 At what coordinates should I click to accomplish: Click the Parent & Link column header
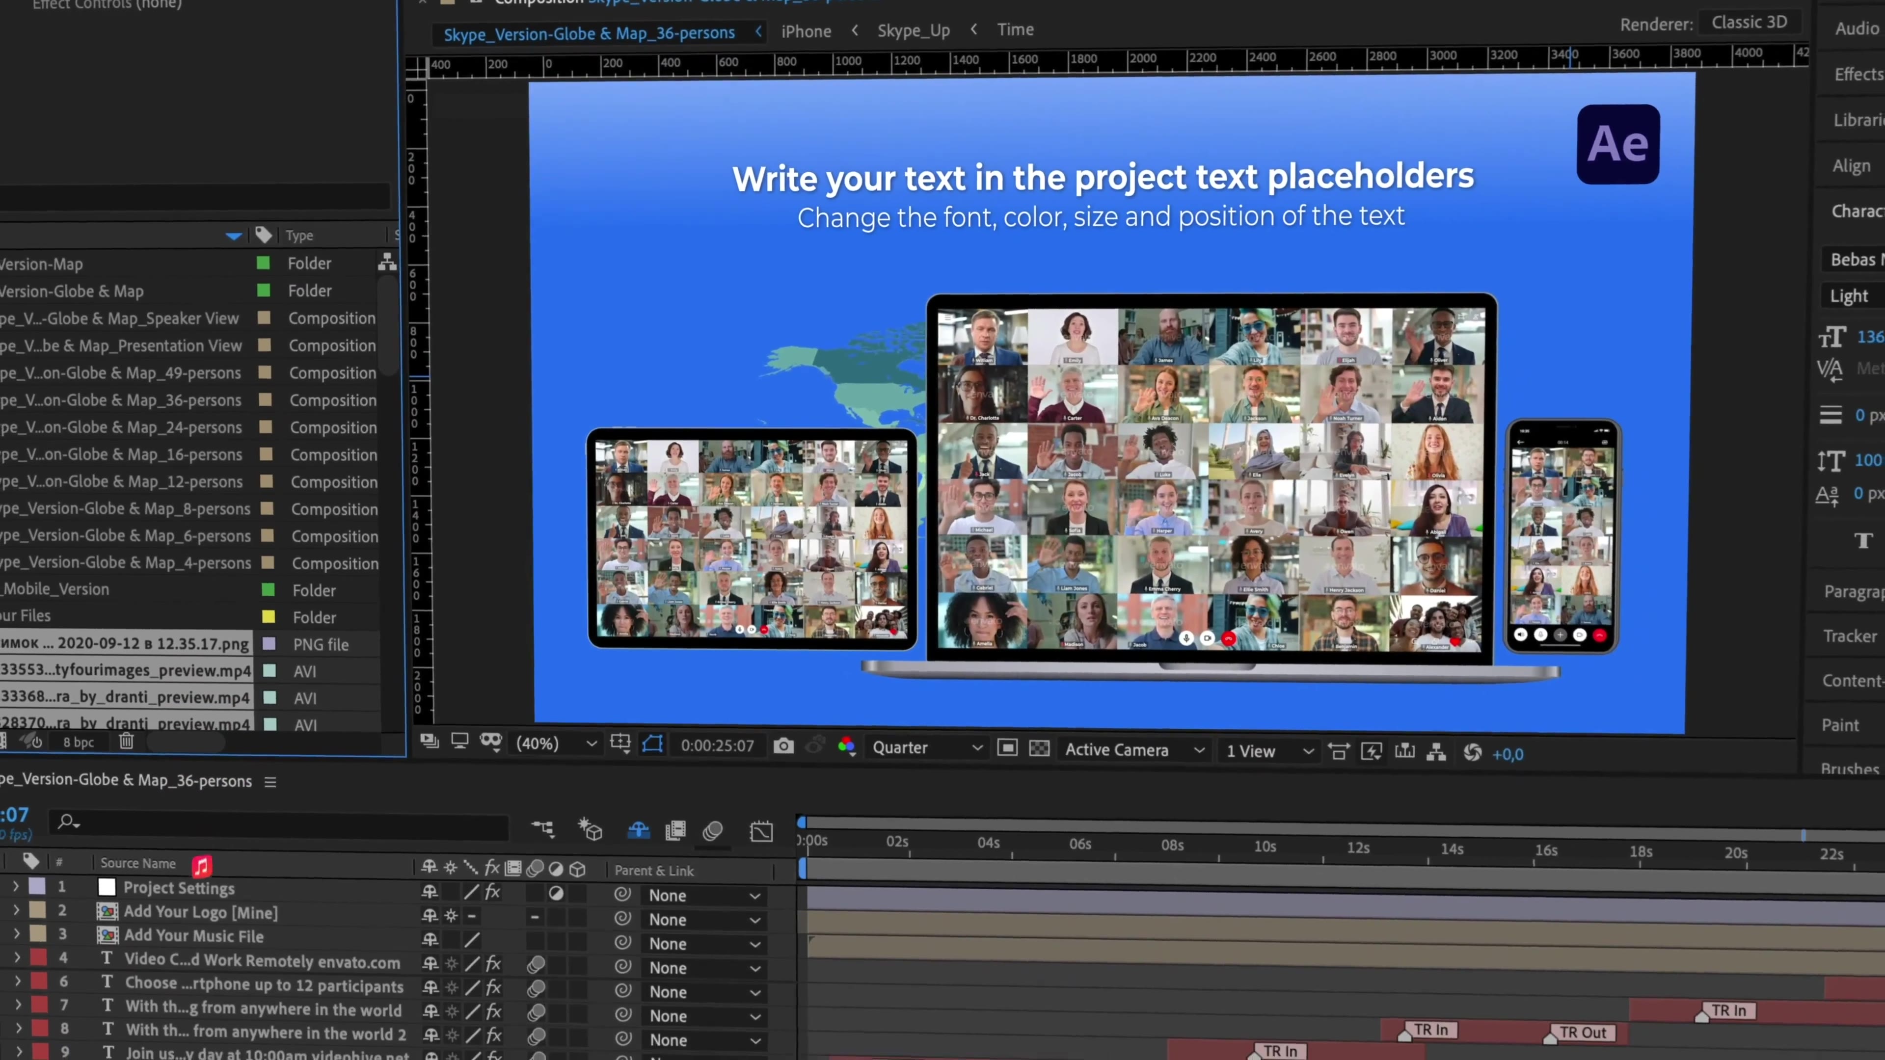point(653,871)
